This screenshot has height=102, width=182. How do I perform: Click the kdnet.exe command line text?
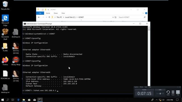[x=39, y=90]
